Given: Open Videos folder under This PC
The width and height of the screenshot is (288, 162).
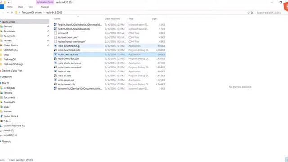Looking at the screenshot, I should point(7,121).
